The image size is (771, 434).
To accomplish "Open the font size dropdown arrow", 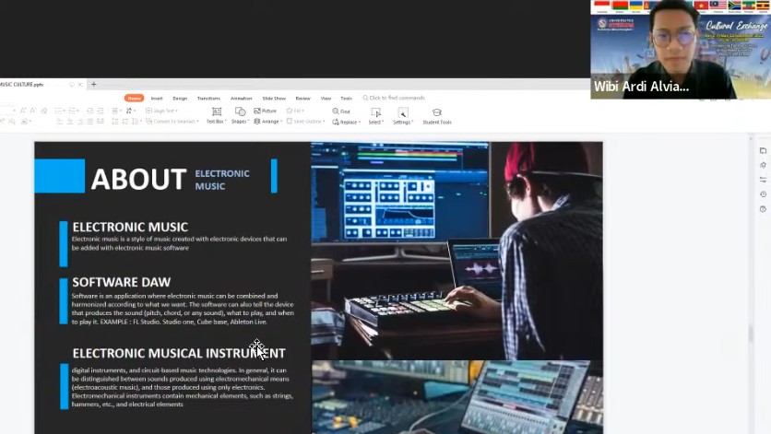I will tap(14, 111).
